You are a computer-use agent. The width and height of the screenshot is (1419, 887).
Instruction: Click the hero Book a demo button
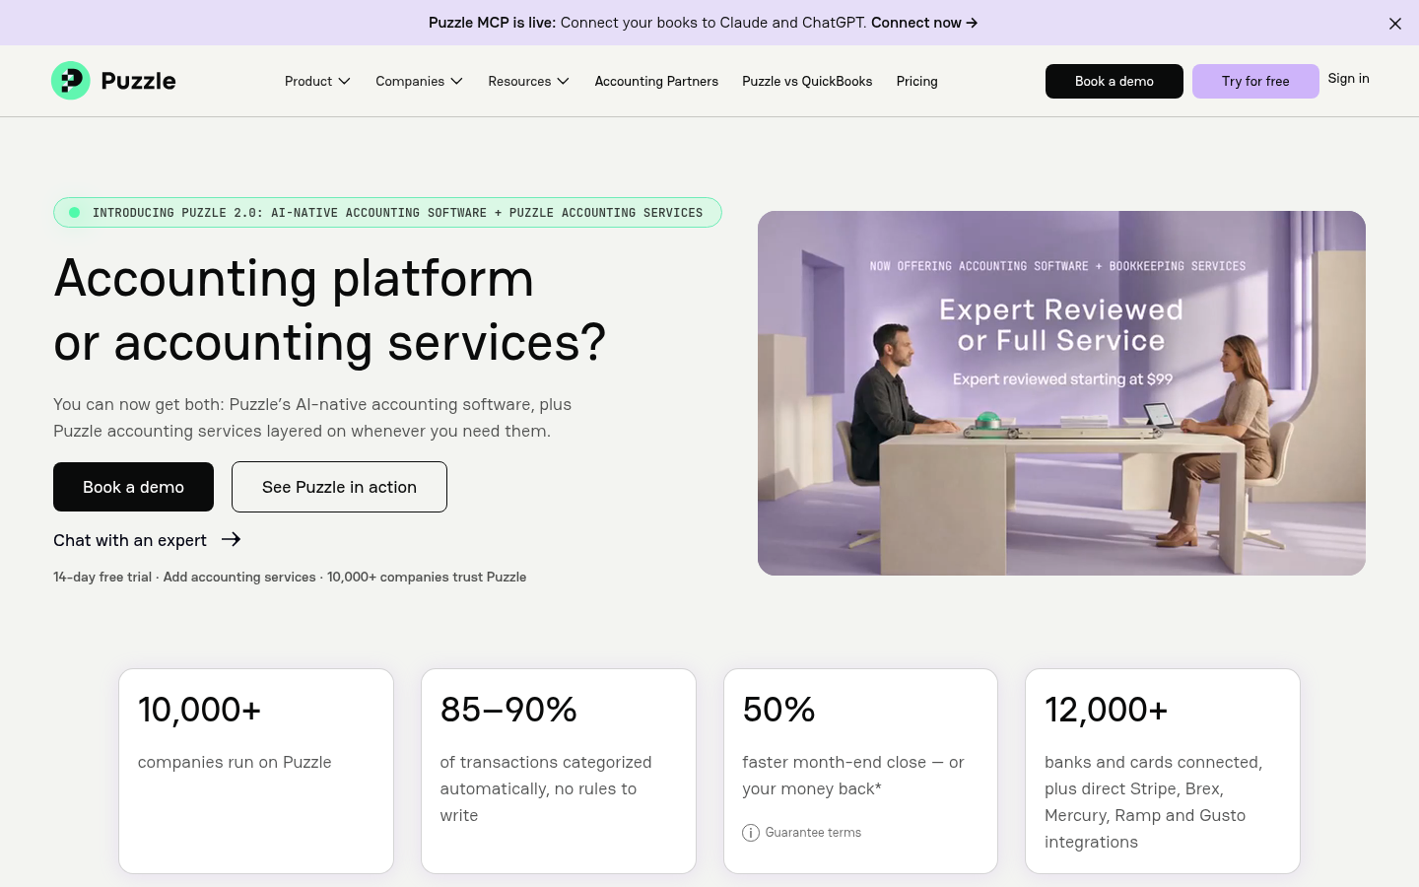133,487
